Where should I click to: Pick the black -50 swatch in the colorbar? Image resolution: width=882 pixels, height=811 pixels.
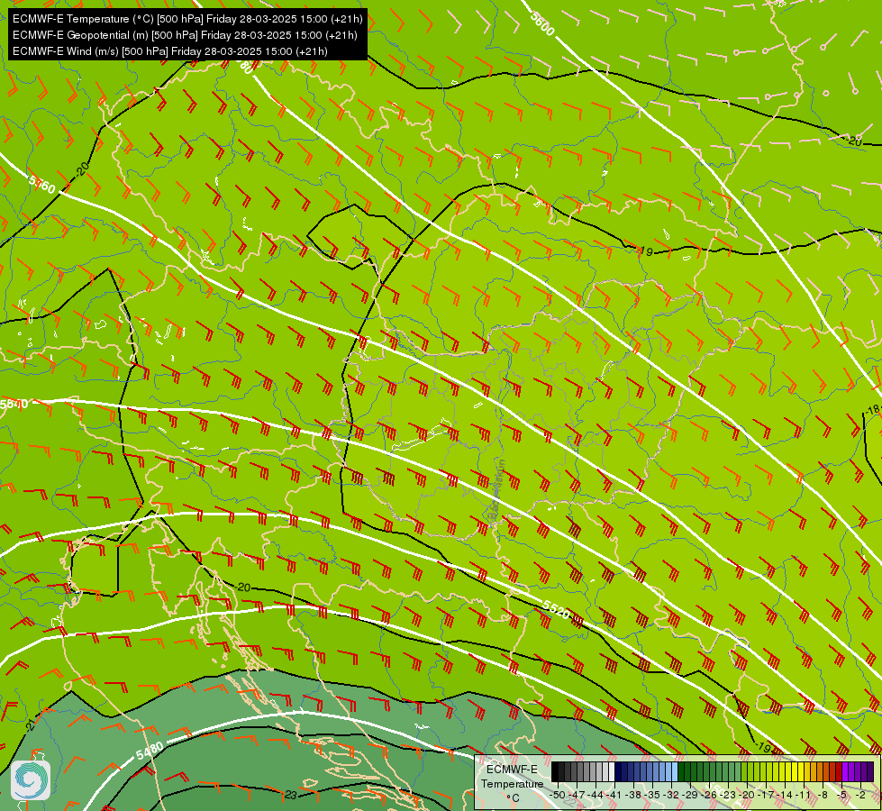(555, 771)
